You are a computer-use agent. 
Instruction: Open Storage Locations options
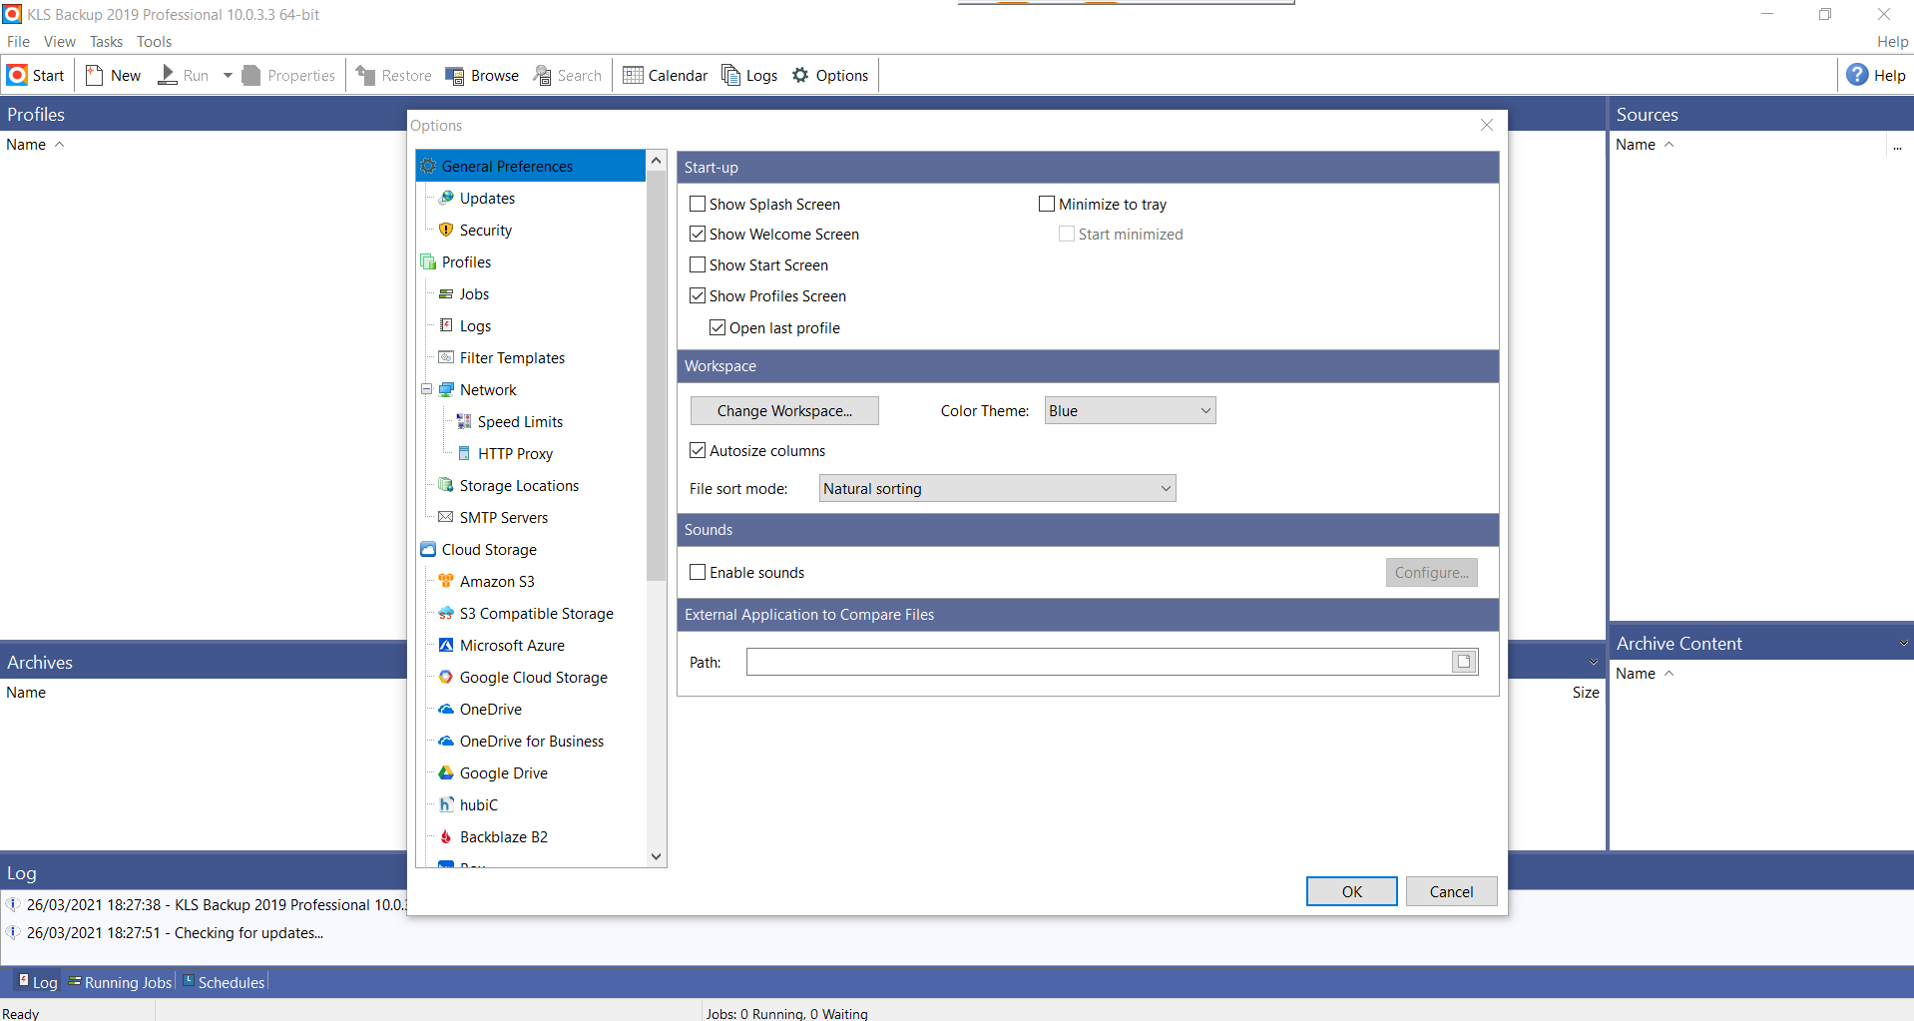click(x=519, y=485)
